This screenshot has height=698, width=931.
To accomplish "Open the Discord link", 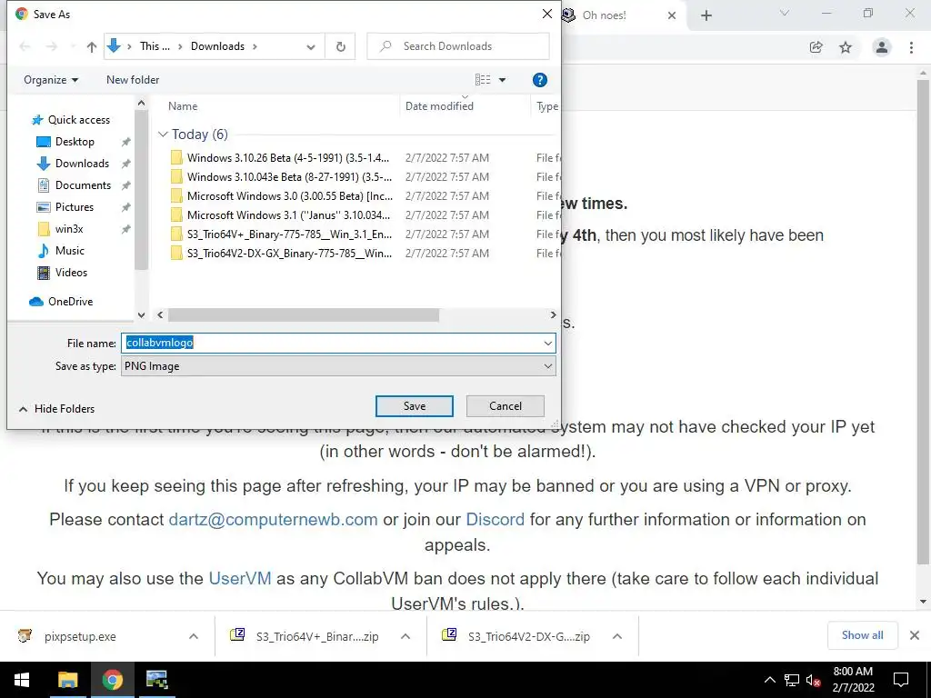I will (496, 519).
